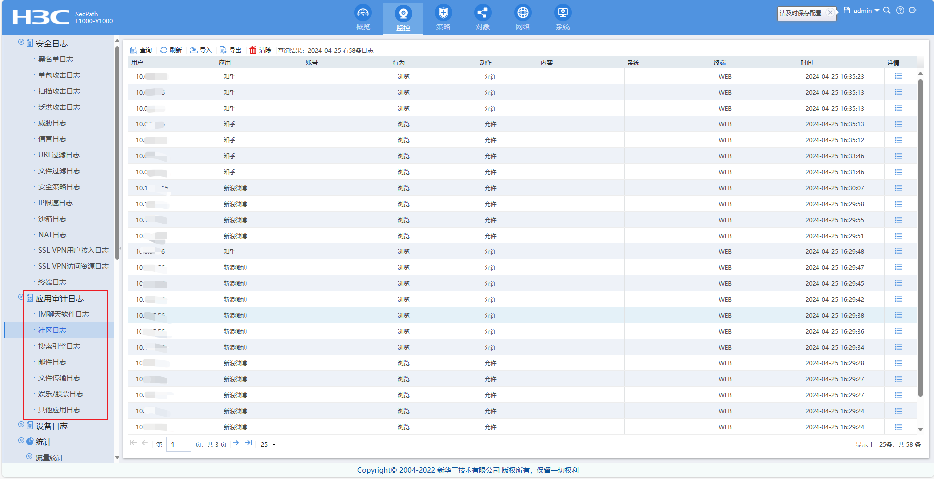Click the search magnifier icon in header
934x479 pixels.
point(887,10)
